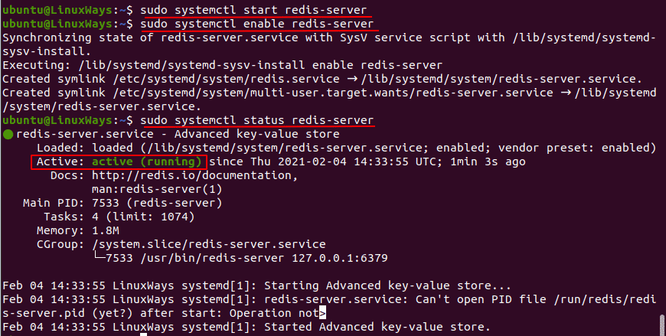Click the 'sudo systemctl start redis-server' command
666x336 pixels.
pos(253,10)
